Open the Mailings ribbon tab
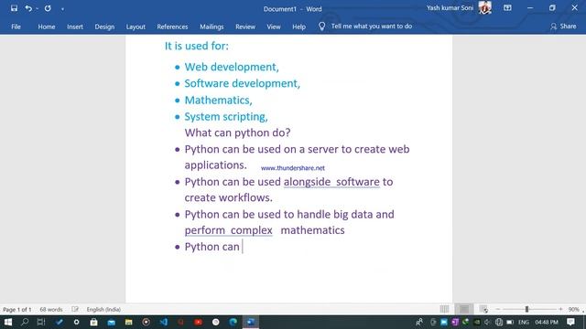The width and height of the screenshot is (586, 329). pos(212,27)
